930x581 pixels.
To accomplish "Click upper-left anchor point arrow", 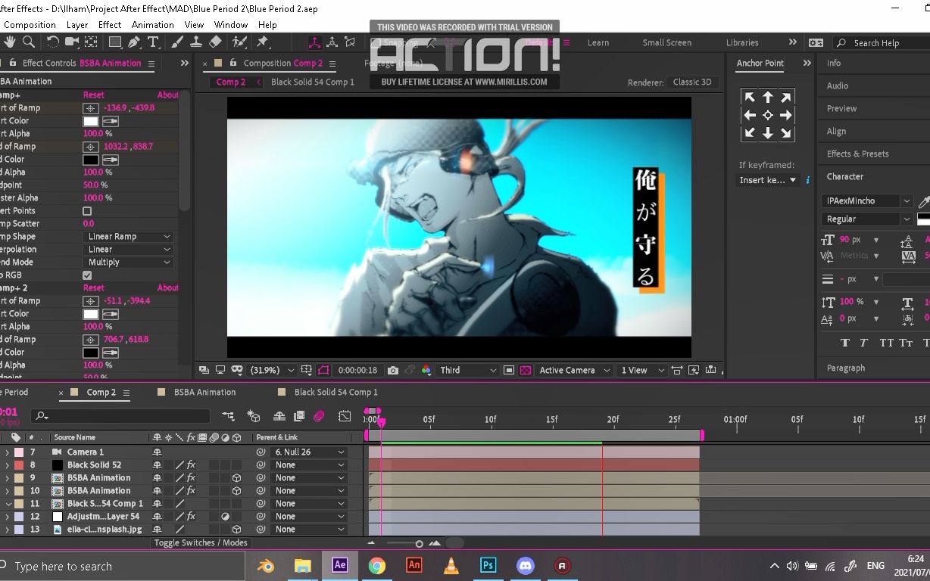I will [x=750, y=97].
